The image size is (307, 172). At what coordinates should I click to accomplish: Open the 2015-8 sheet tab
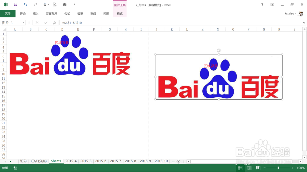tap(130, 161)
